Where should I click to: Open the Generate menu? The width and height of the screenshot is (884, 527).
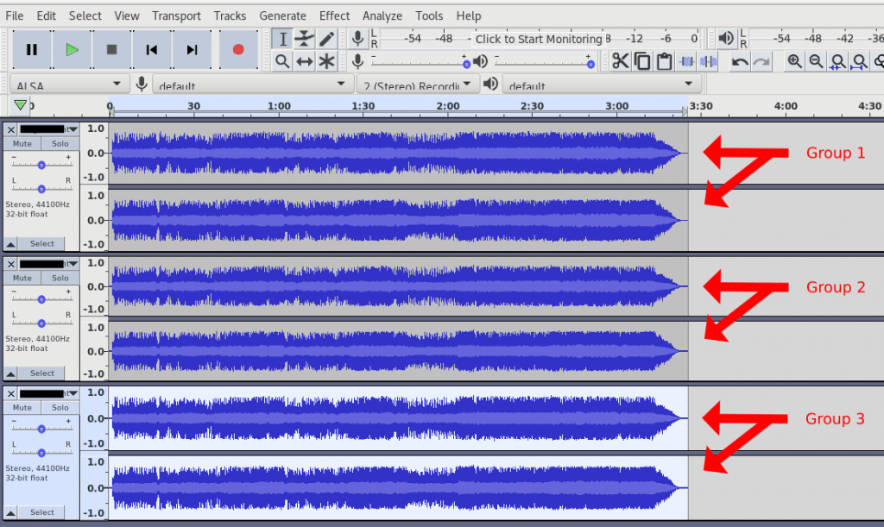282,16
